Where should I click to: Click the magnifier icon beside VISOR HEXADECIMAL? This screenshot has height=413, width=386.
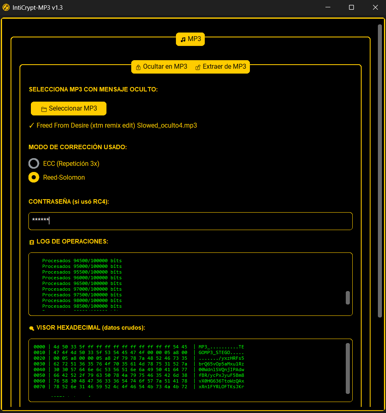[31, 328]
